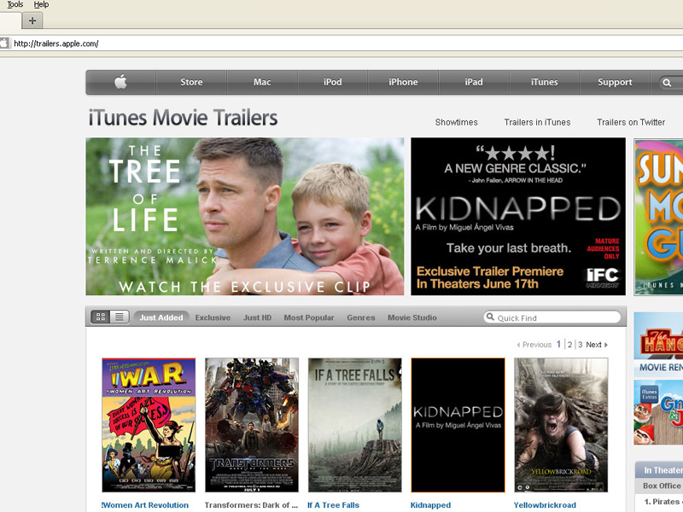This screenshot has width=683, height=512.
Task: Click the If A Tree Falls title link
Action: coord(334,505)
